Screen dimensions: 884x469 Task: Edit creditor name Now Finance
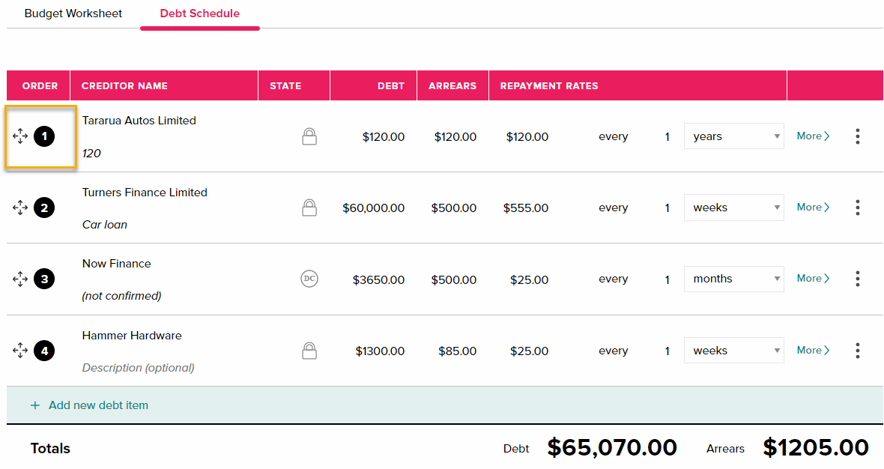(x=117, y=264)
